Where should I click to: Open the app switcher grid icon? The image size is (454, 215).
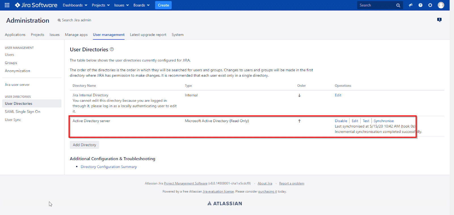tap(7, 5)
